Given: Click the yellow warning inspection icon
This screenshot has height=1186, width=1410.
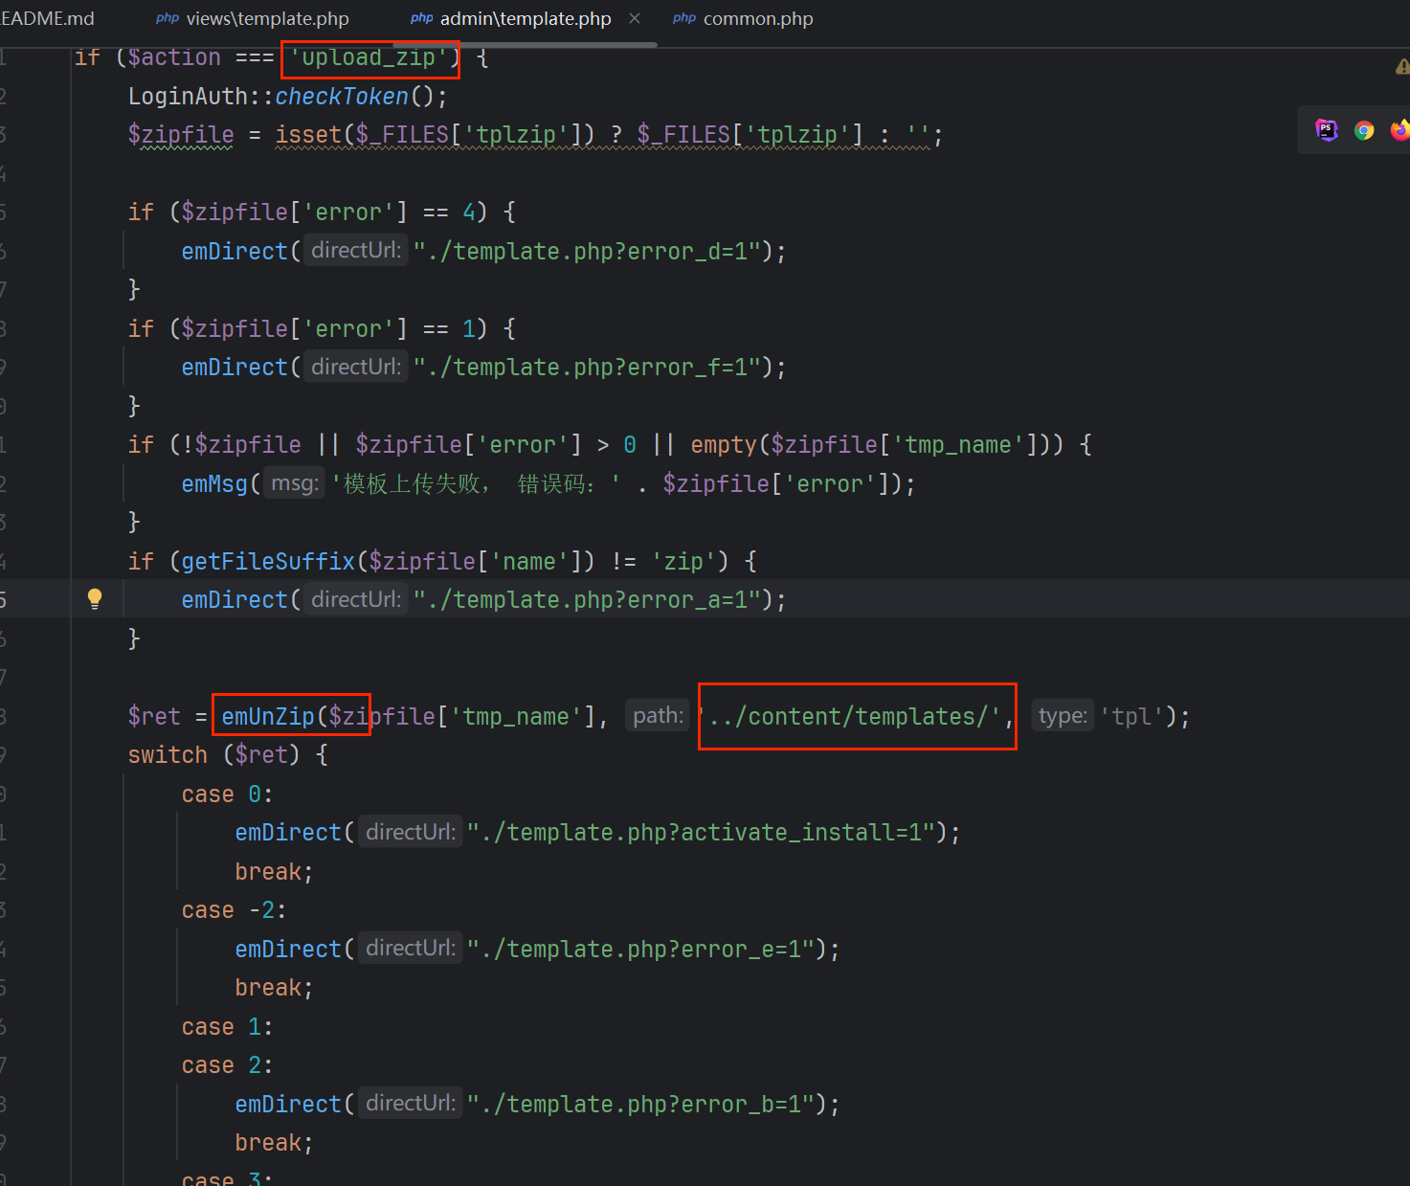Looking at the screenshot, I should coord(1402,67).
